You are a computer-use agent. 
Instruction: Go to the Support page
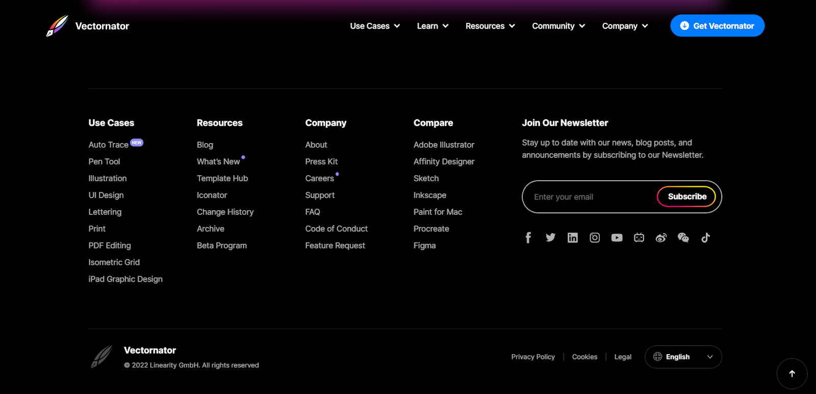[320, 195]
